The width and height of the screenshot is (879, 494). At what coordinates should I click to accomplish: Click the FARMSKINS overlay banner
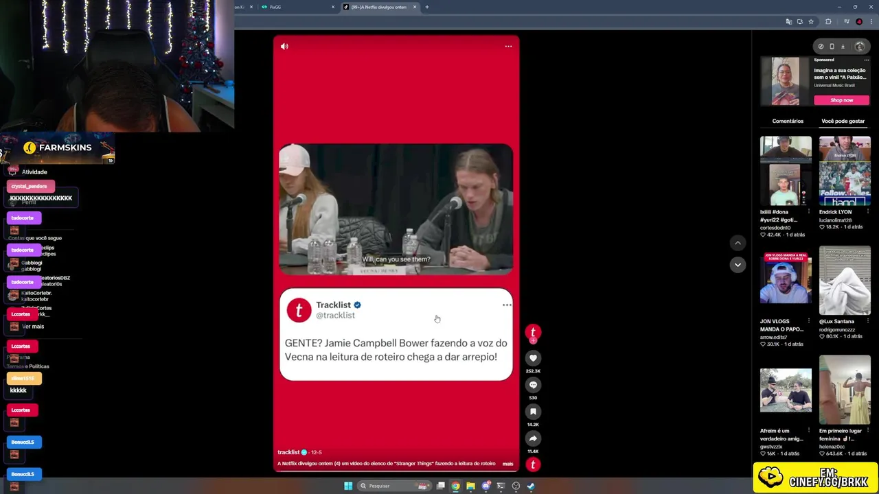(x=58, y=148)
